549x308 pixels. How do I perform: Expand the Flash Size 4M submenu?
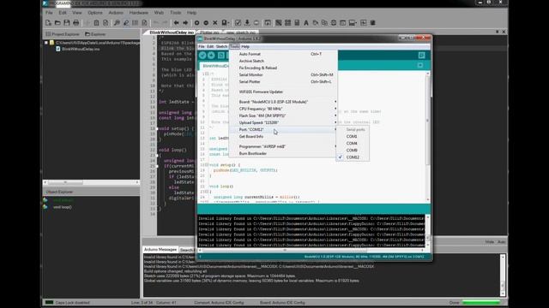283,115
